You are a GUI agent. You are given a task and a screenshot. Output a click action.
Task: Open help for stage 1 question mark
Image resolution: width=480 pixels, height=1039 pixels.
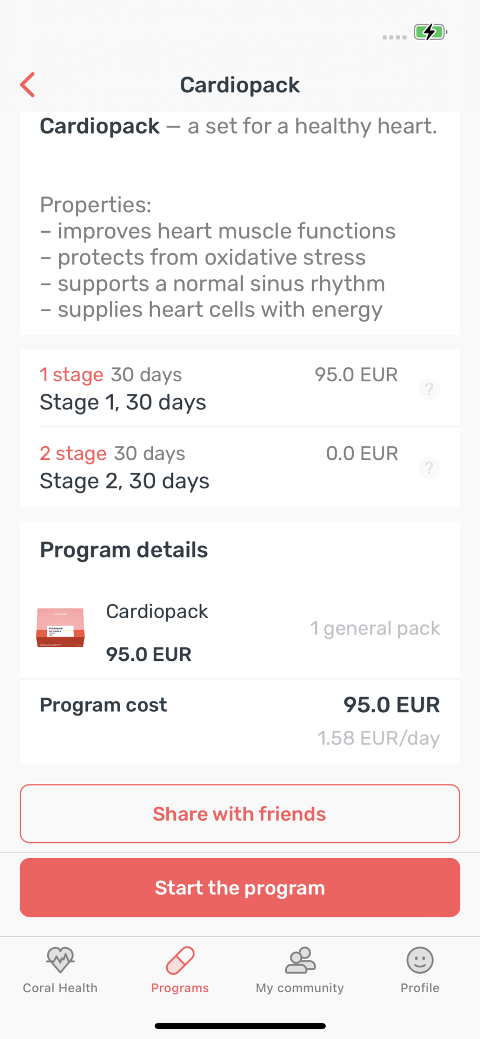(429, 389)
